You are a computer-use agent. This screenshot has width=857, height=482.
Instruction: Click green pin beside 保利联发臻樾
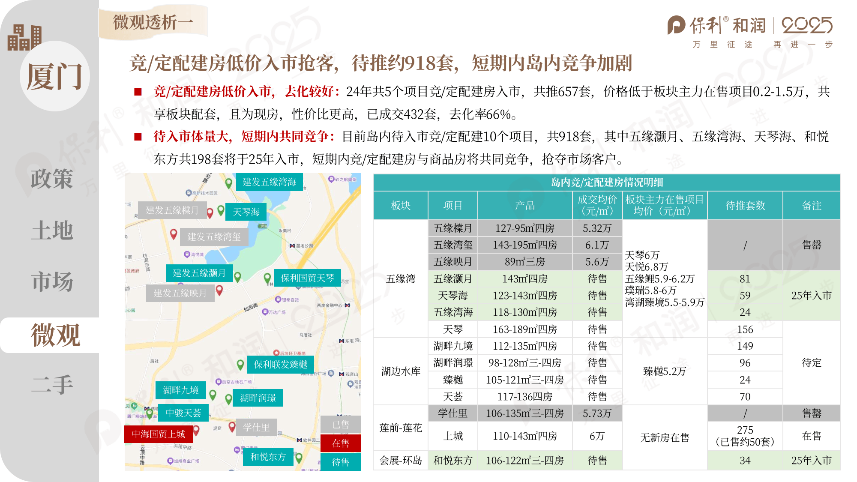click(240, 365)
